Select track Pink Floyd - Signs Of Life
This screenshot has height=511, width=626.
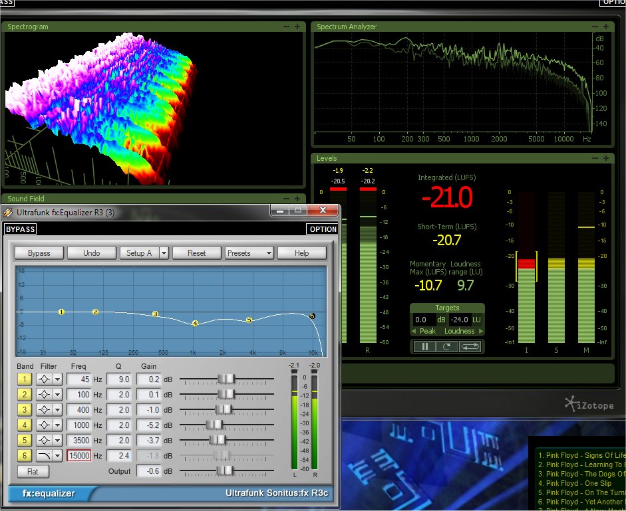(581, 455)
